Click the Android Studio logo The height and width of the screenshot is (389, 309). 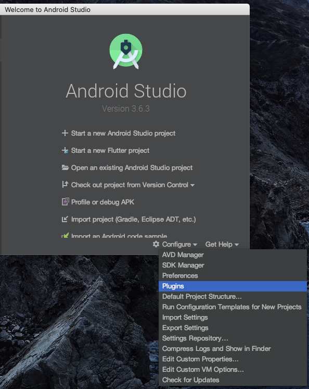tap(126, 51)
